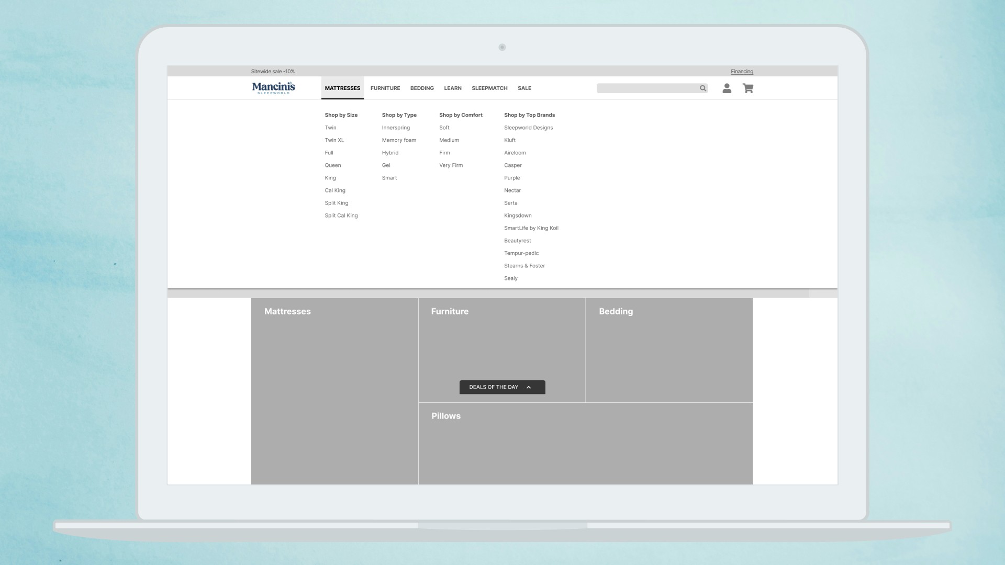Open the shopping cart icon
Screen dimensions: 1005x565
pos(748,88)
